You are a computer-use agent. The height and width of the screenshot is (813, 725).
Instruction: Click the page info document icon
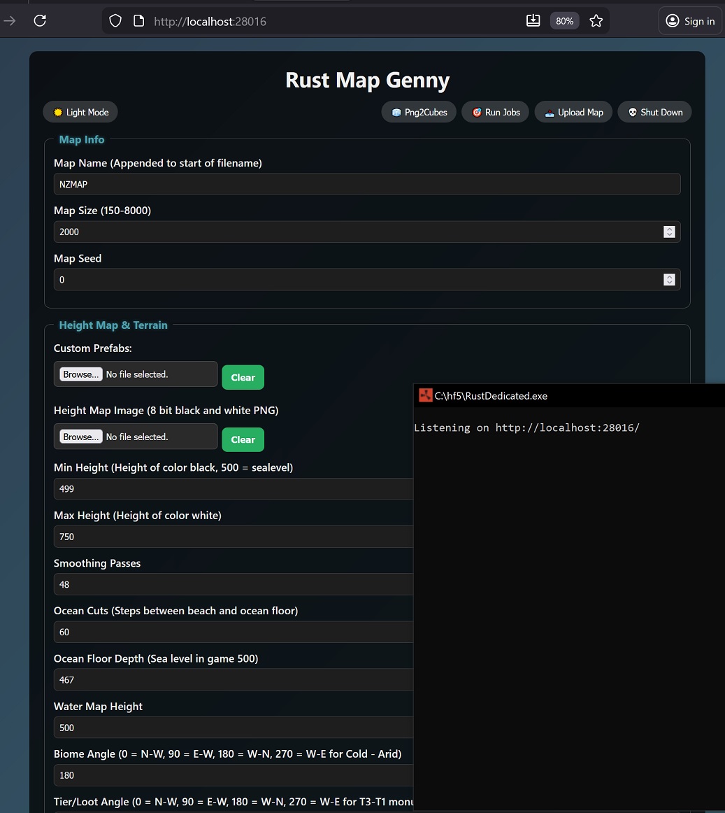(x=138, y=21)
